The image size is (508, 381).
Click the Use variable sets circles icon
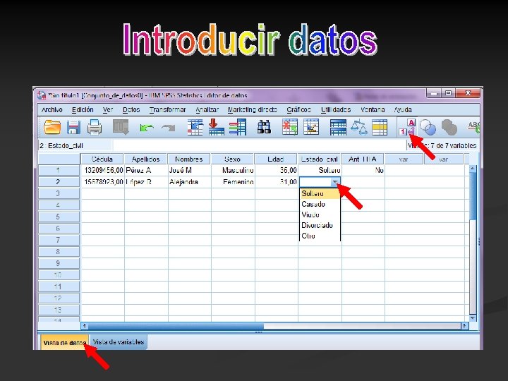(x=428, y=127)
